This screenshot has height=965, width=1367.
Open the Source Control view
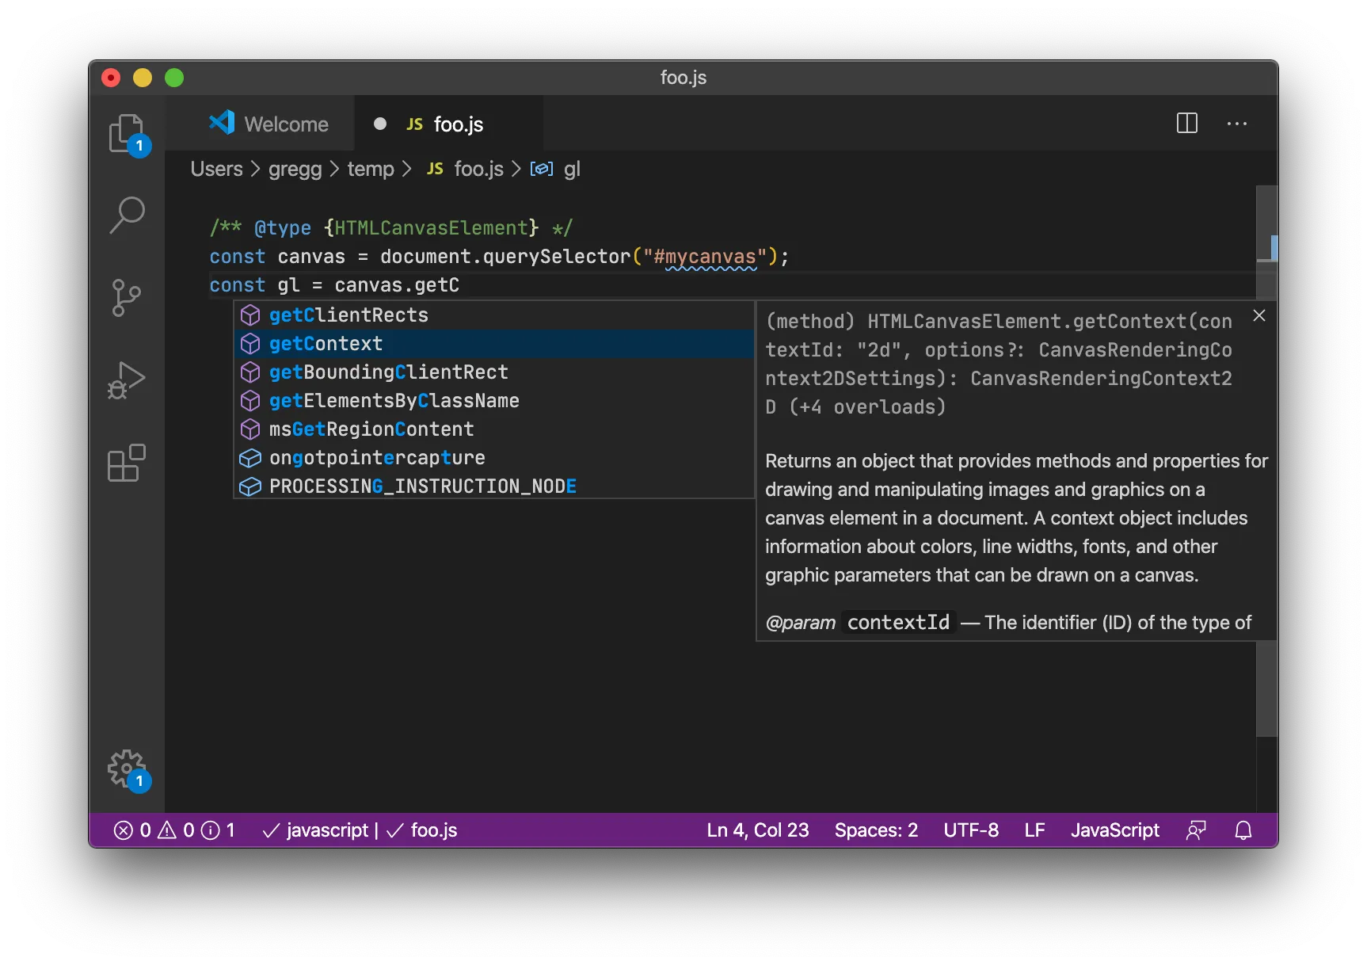click(x=127, y=298)
